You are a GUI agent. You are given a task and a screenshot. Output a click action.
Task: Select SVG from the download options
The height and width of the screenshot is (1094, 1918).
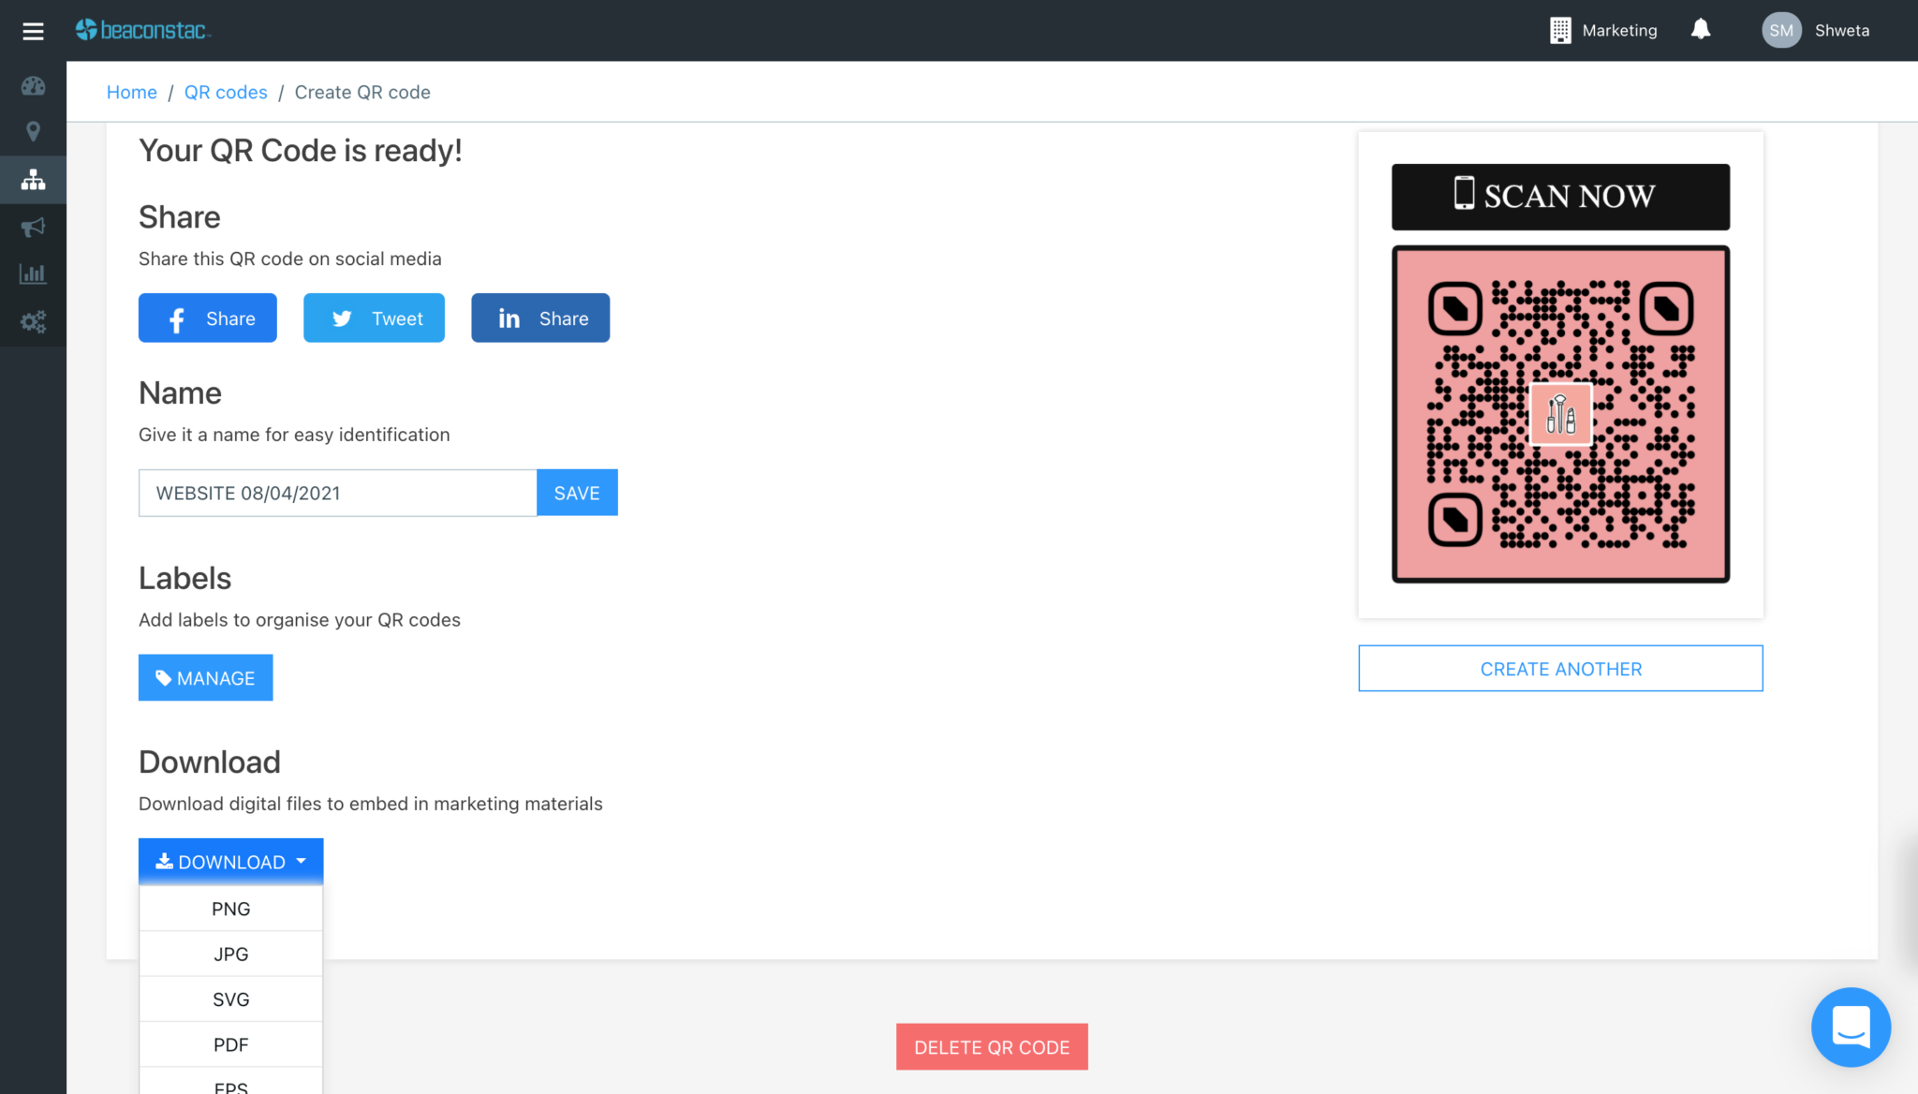(x=230, y=998)
